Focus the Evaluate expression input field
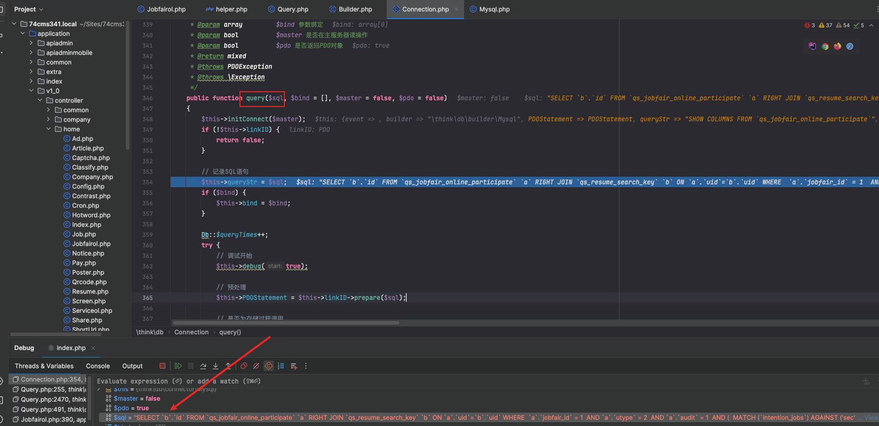This screenshot has width=879, height=426. (478, 381)
